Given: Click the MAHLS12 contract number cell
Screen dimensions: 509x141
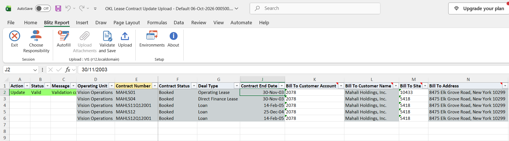Looking at the screenshot, I should (x=136, y=112).
